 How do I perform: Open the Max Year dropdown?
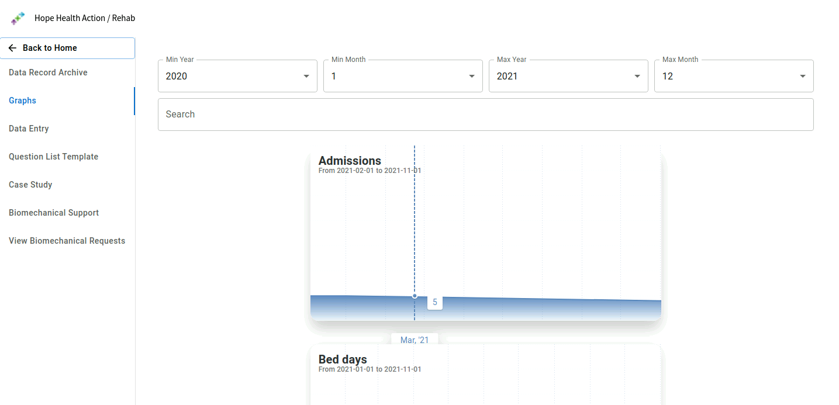click(568, 76)
